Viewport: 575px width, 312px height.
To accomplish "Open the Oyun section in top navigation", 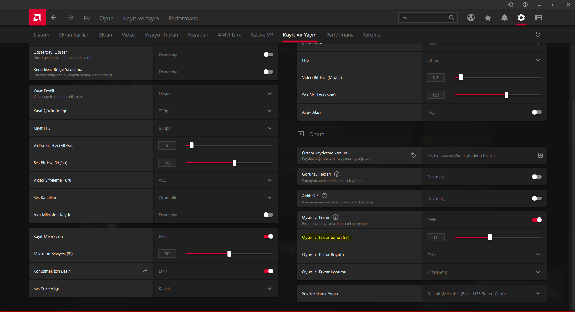I will pyautogui.click(x=106, y=18).
